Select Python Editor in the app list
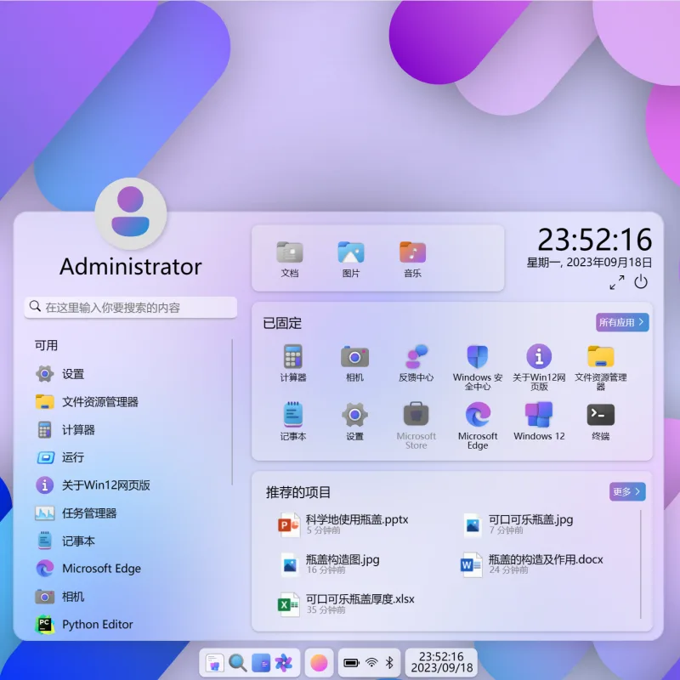The image size is (680, 680). pyautogui.click(x=130, y=624)
